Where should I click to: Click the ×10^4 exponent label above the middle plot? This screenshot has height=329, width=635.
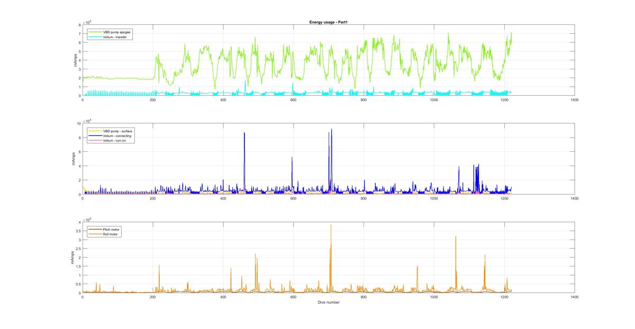click(87, 121)
